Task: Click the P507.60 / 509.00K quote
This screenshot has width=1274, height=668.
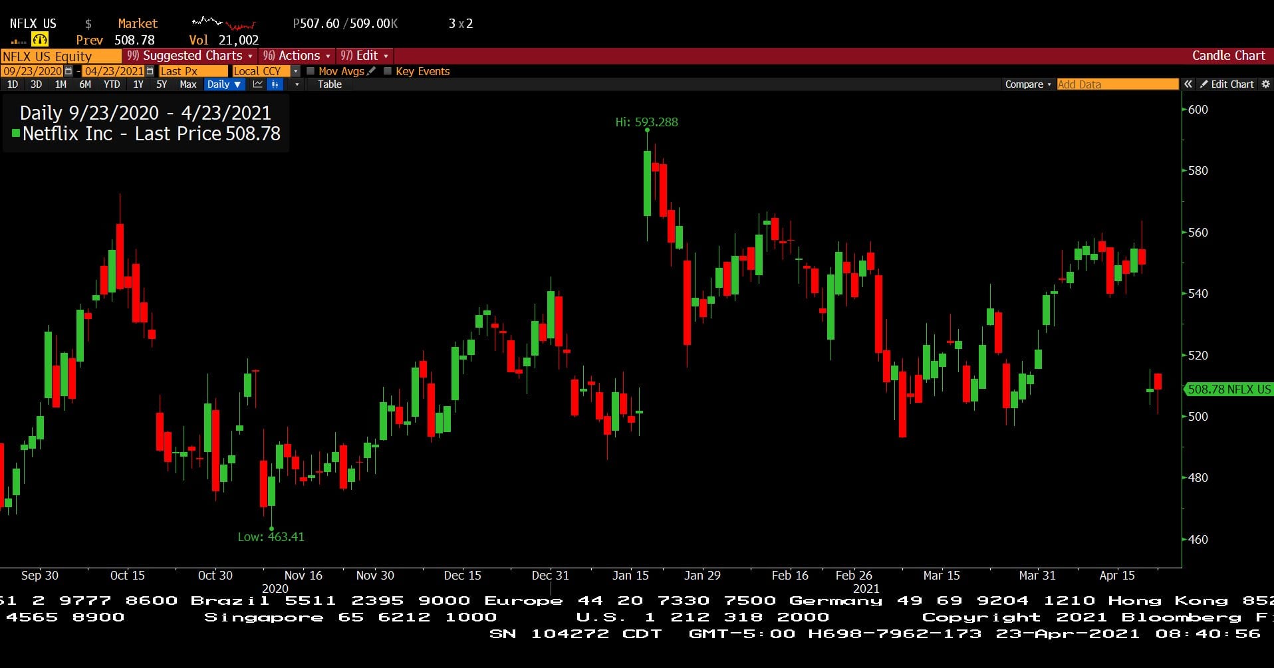Action: tap(345, 23)
